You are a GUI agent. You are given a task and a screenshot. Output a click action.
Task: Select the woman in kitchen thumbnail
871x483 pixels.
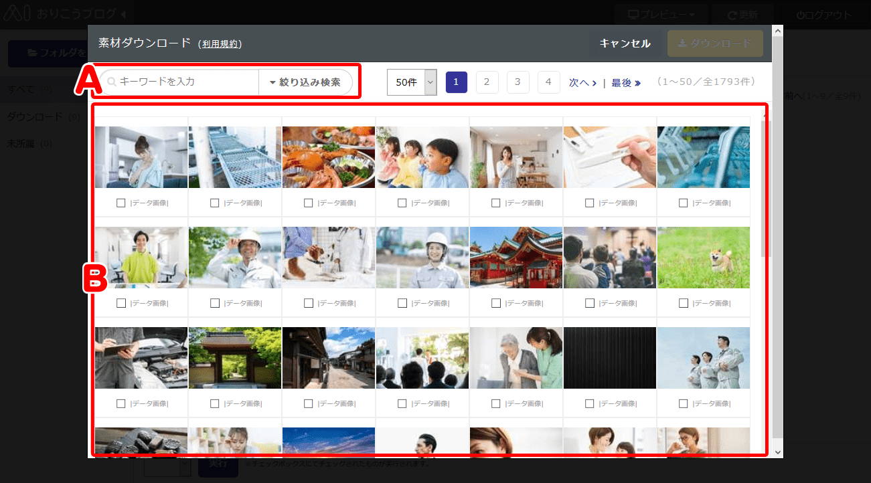(x=141, y=157)
